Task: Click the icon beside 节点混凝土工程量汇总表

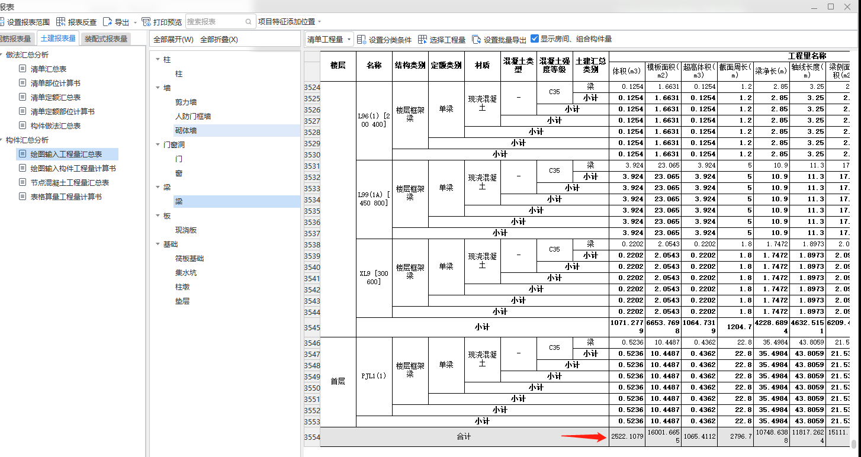Action: [23, 182]
